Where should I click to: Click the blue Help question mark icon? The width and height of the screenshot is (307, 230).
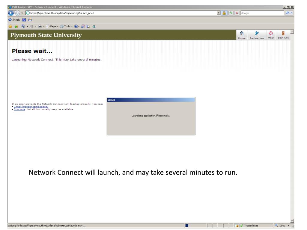(76, 26)
